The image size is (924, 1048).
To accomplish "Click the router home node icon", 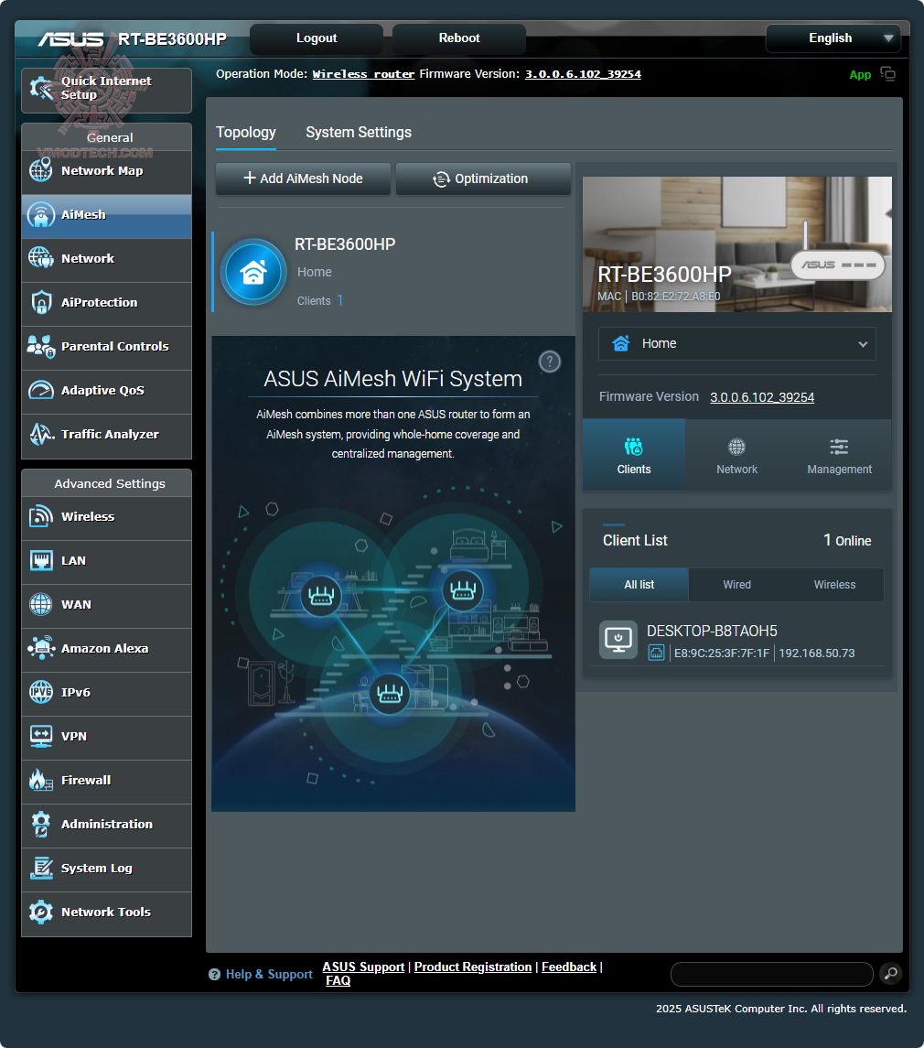I will click(x=253, y=272).
